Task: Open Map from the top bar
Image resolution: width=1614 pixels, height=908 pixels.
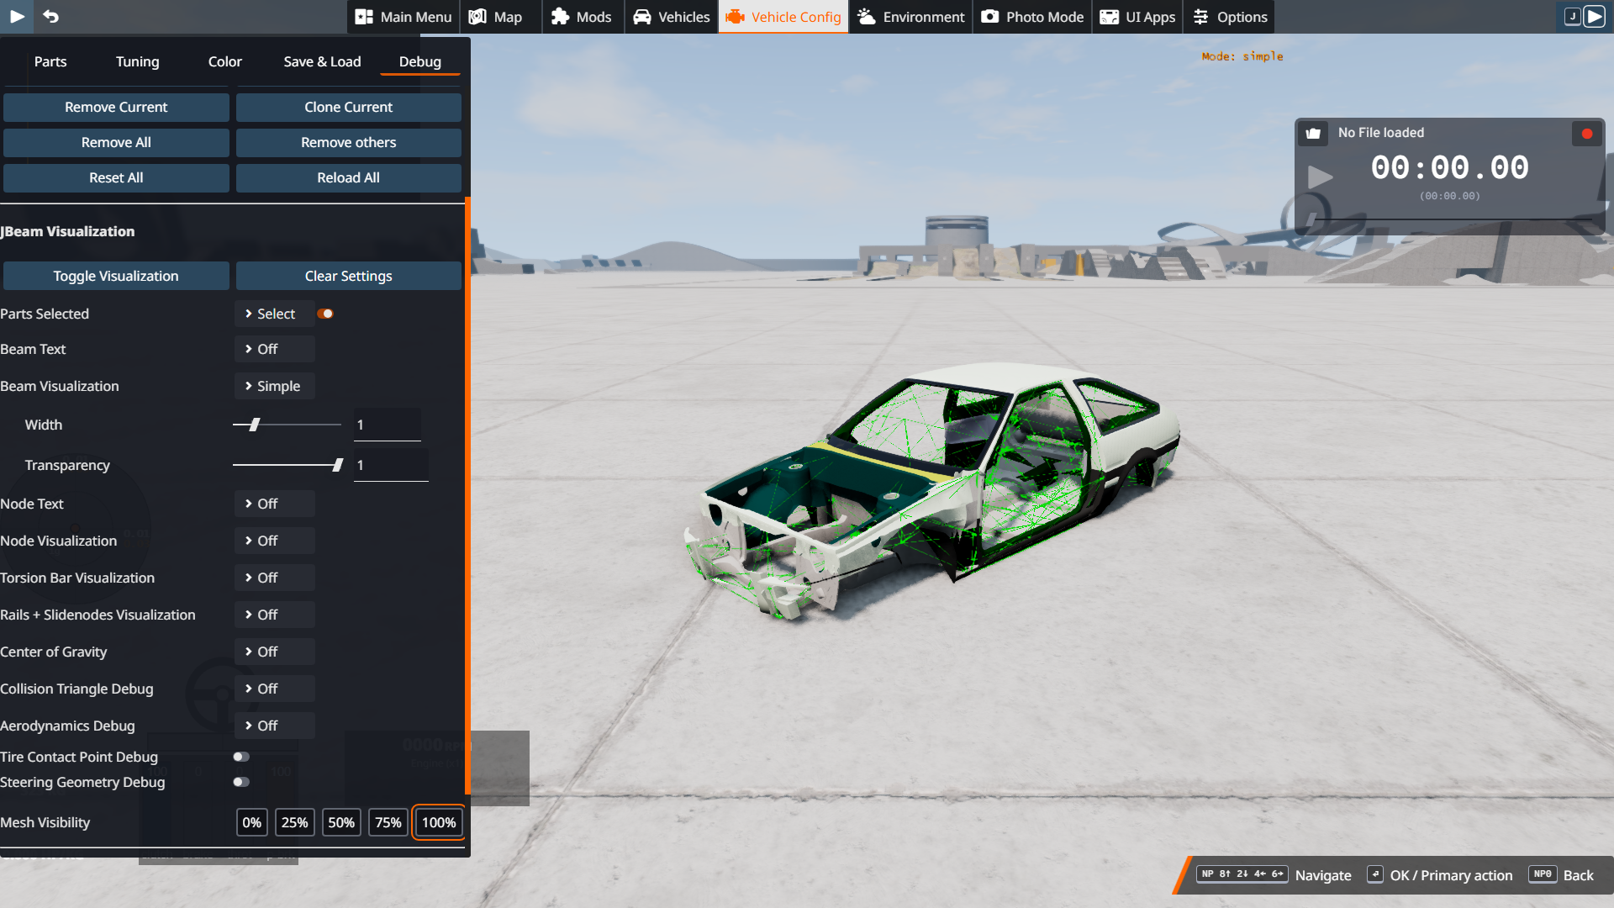Action: 496,17
